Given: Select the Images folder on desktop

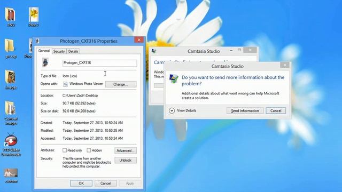Looking at the screenshot, I should (x=11, y=79).
